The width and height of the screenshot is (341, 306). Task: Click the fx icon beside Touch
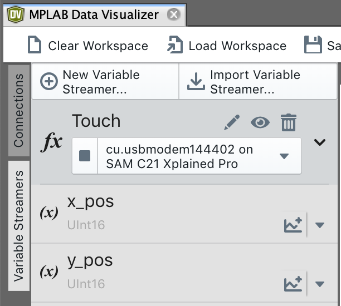[x=53, y=142]
